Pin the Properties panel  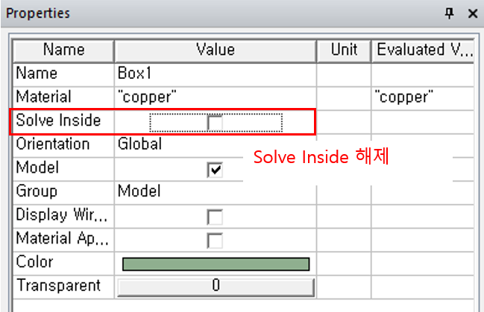click(449, 13)
